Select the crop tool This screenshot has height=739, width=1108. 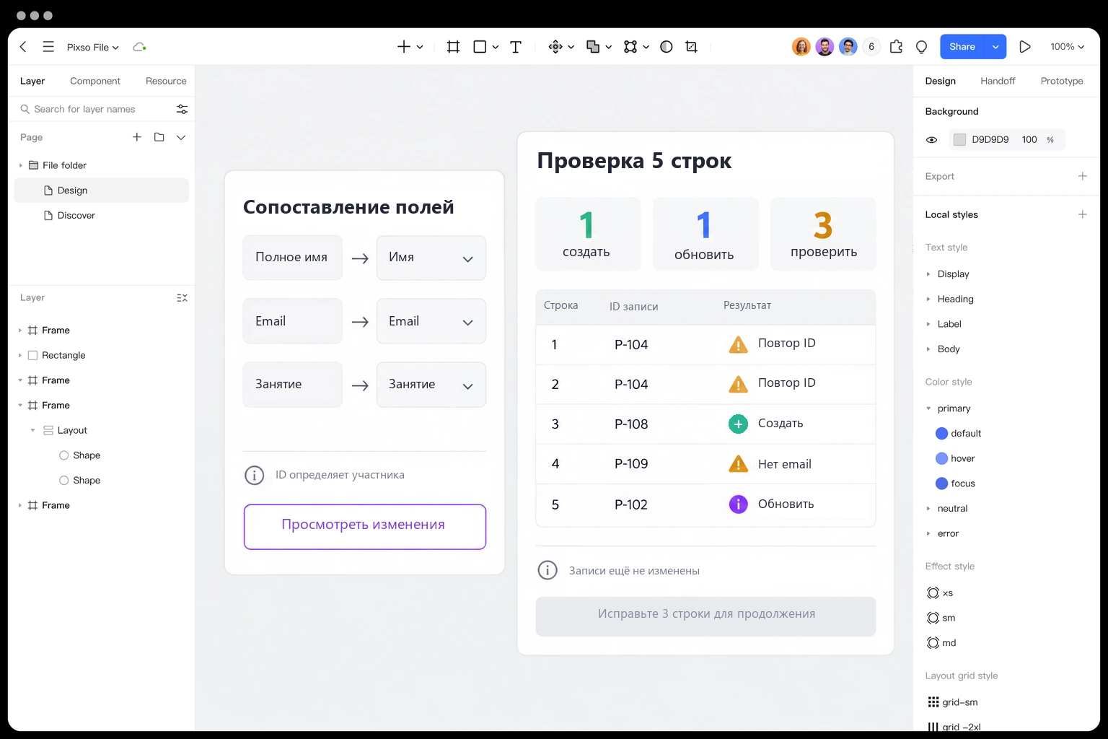click(x=691, y=47)
